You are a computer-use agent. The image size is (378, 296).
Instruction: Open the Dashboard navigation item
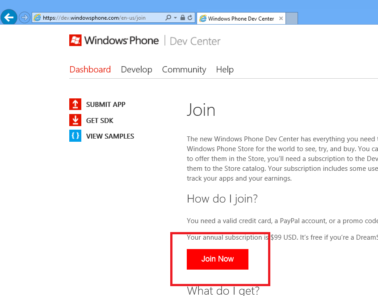90,69
